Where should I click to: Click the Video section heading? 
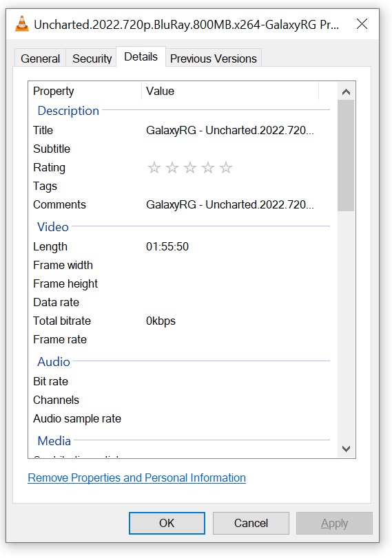coord(53,226)
